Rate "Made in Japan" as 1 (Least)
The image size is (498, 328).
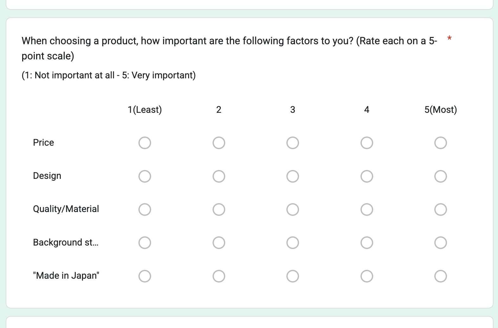click(x=145, y=276)
